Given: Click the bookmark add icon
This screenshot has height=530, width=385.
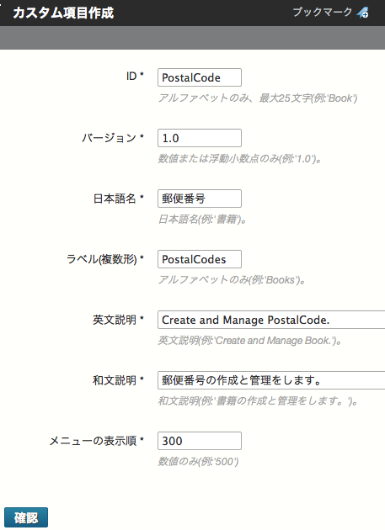Looking at the screenshot, I should point(362,13).
